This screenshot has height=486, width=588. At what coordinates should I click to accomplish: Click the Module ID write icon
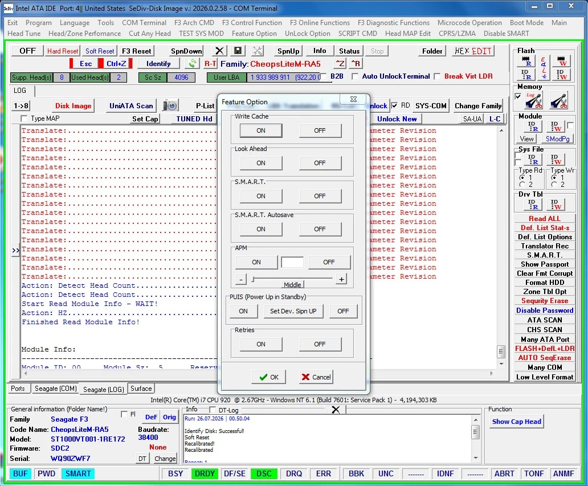click(x=556, y=126)
